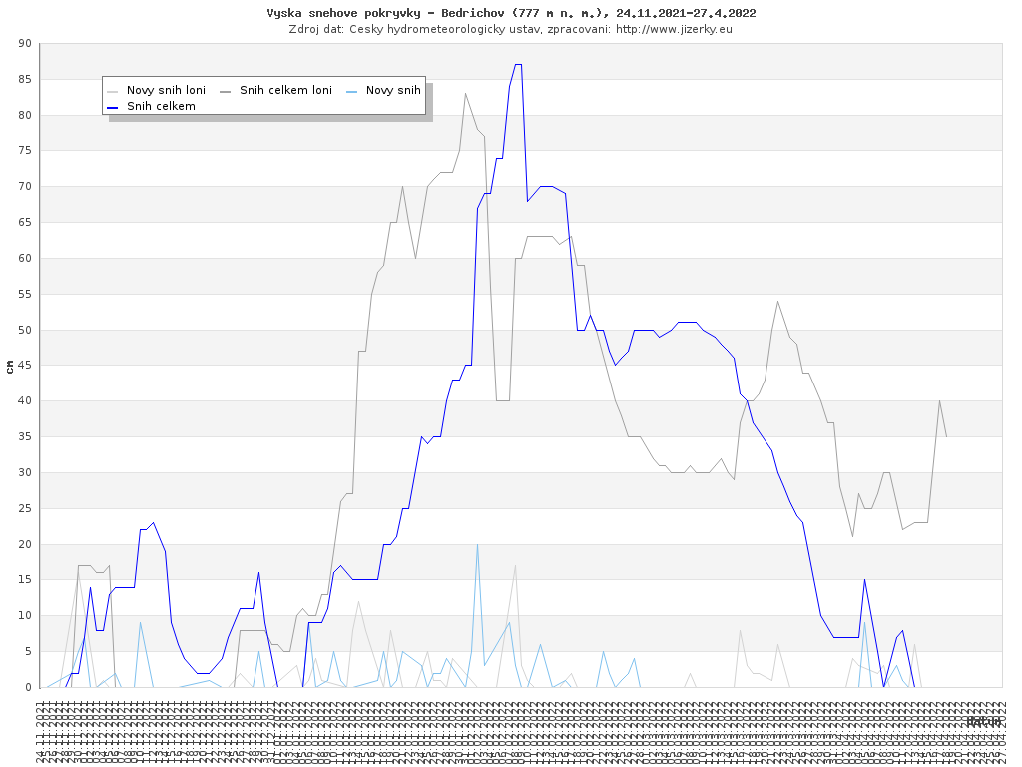
Task: Click the light blue Novy snih 20 cm spike
Action: coord(477,545)
